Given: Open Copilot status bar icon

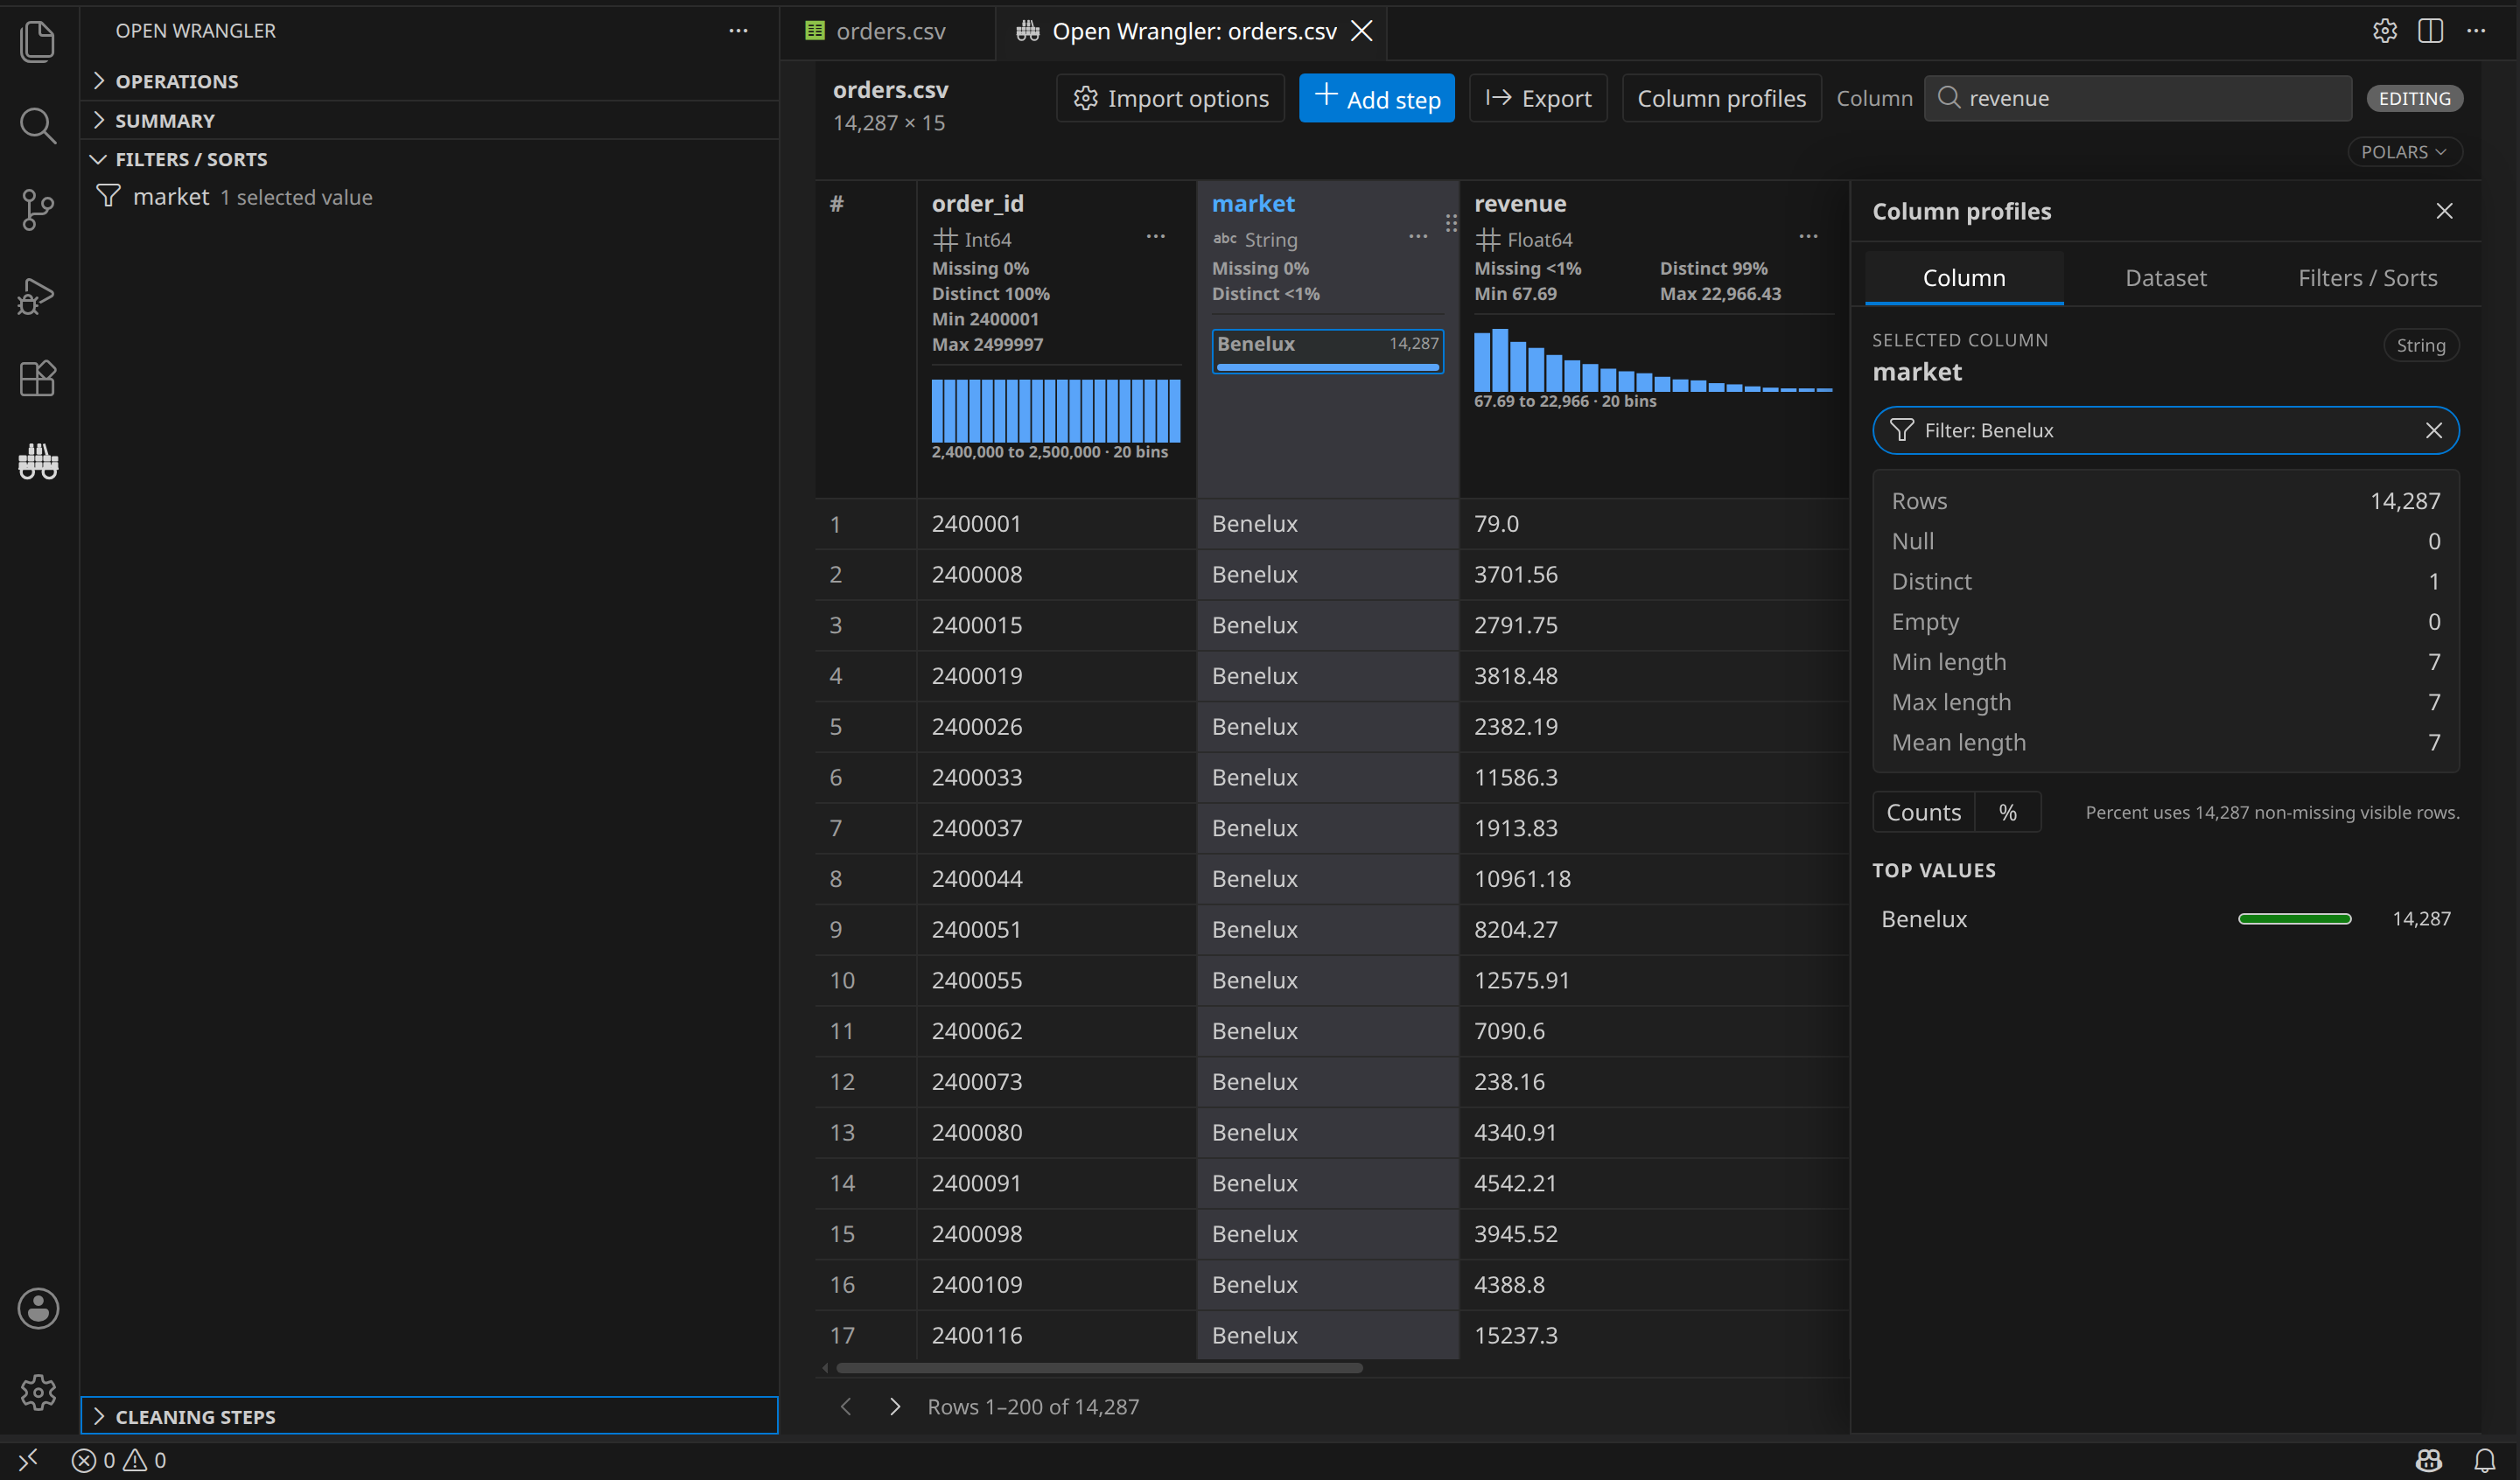Looking at the screenshot, I should (2429, 1460).
